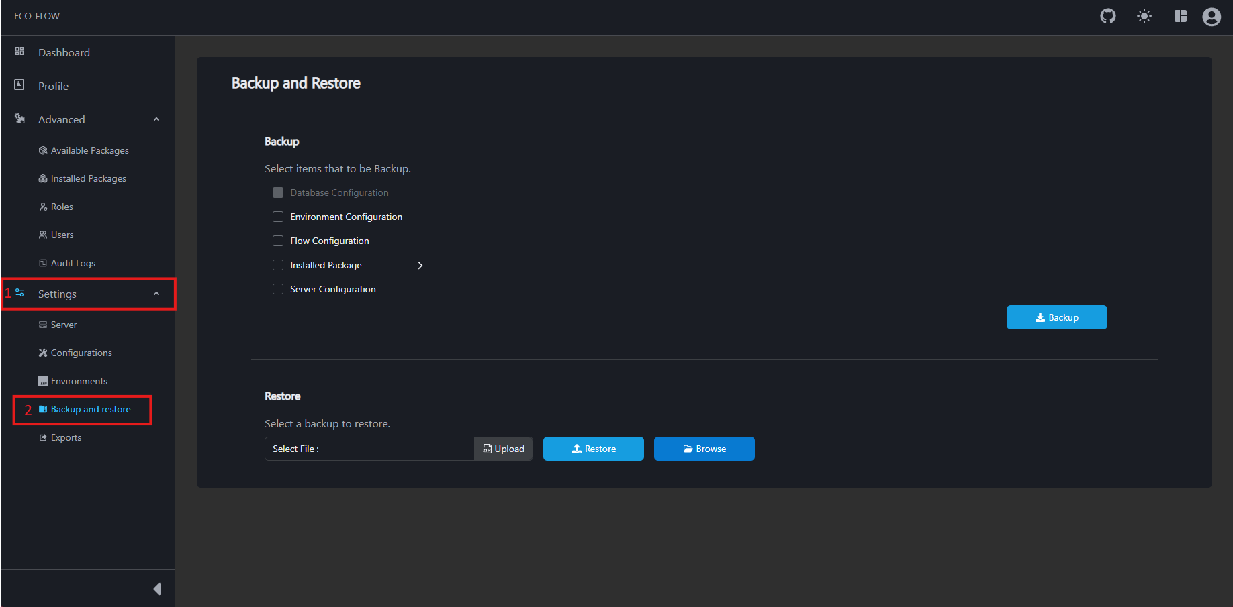The image size is (1233, 607).
Task: Click the 'Backup' section heading
Action: [x=282, y=142]
